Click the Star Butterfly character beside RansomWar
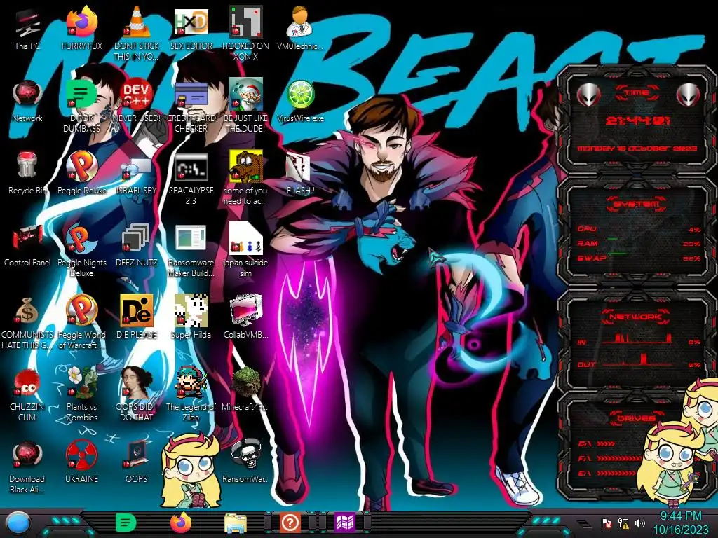Screen dimensions: 718x538 pos(191,471)
